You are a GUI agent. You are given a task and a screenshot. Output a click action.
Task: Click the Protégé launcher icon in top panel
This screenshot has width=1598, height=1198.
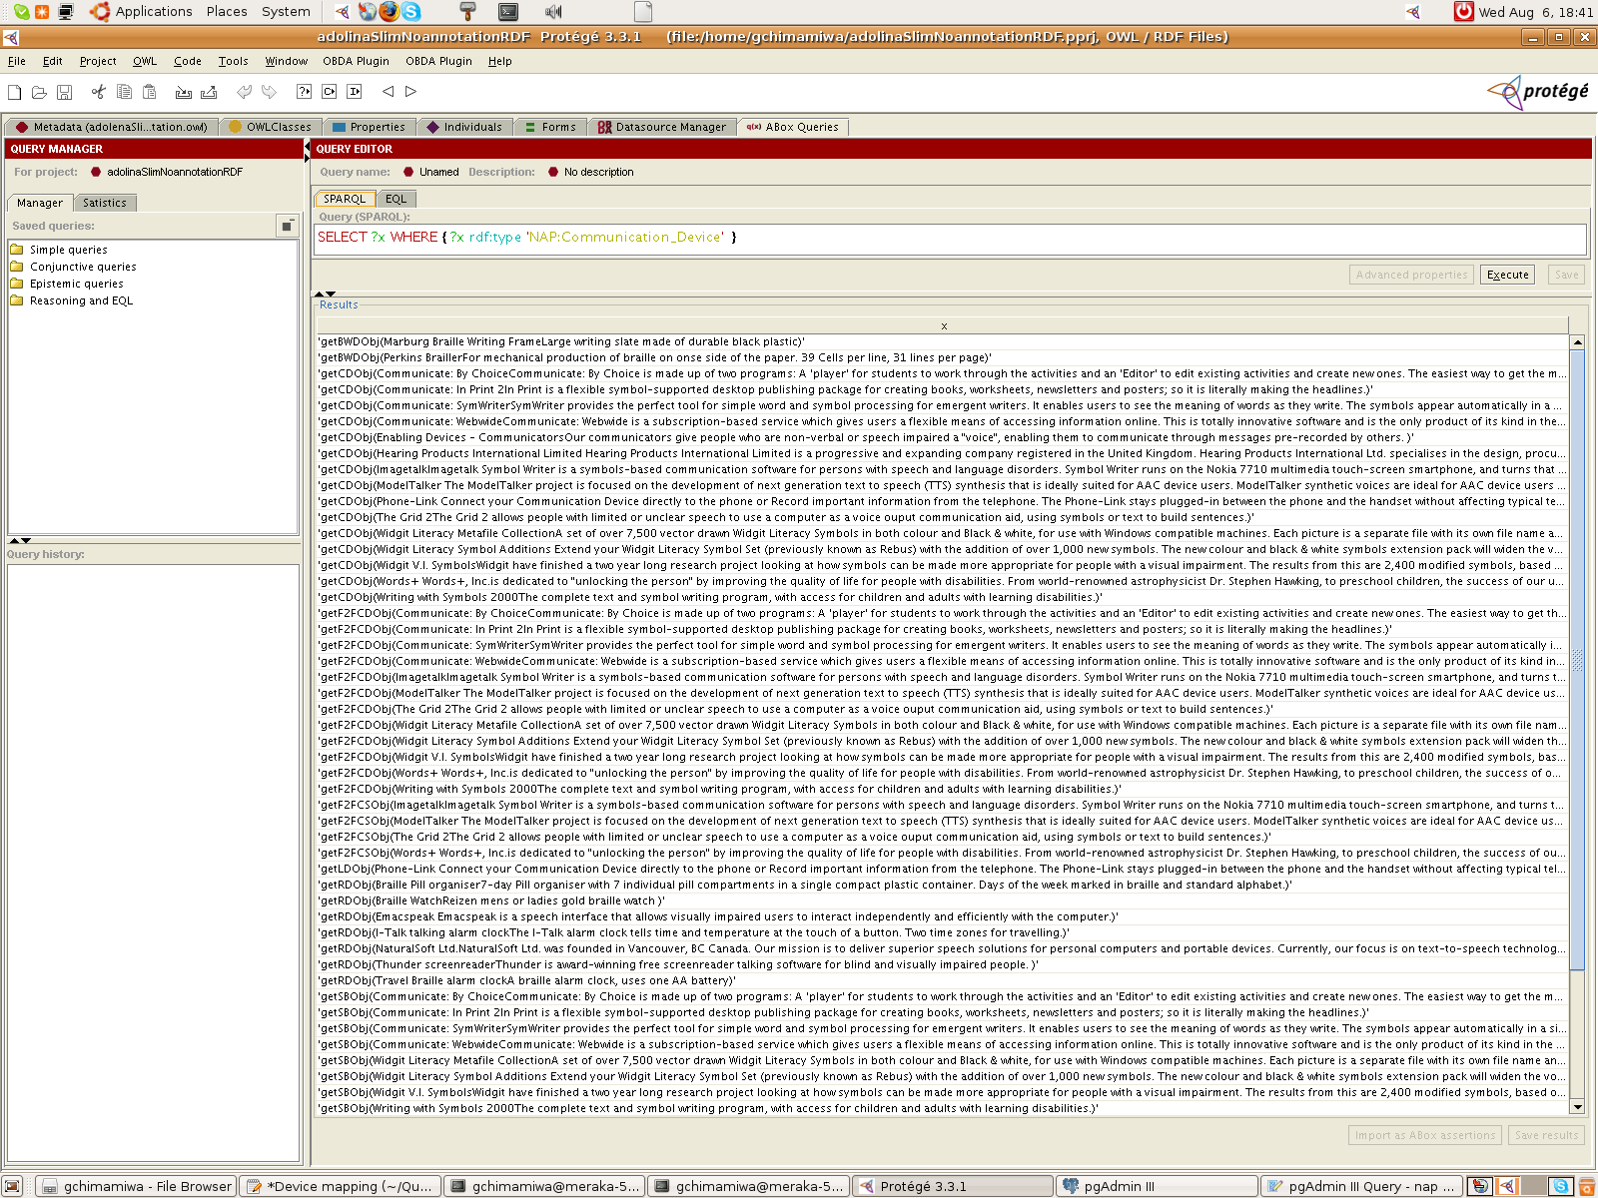(343, 12)
